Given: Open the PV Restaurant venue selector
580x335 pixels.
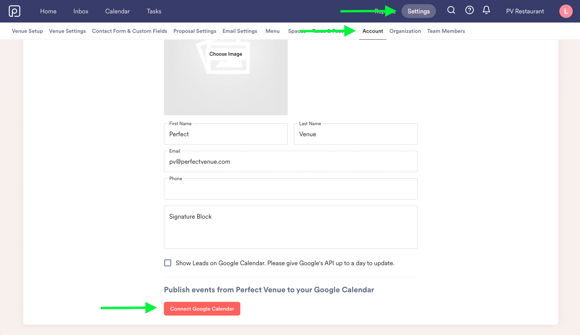Looking at the screenshot, I should click(525, 11).
